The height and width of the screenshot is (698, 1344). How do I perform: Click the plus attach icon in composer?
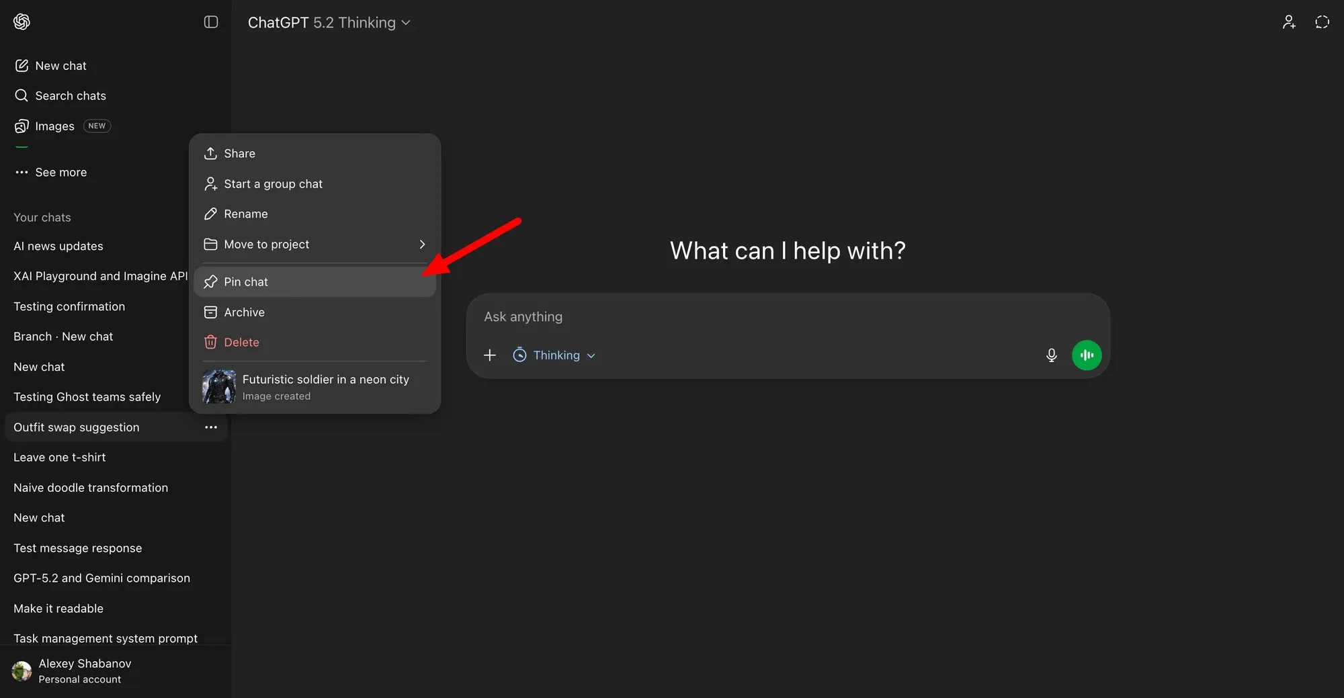490,355
